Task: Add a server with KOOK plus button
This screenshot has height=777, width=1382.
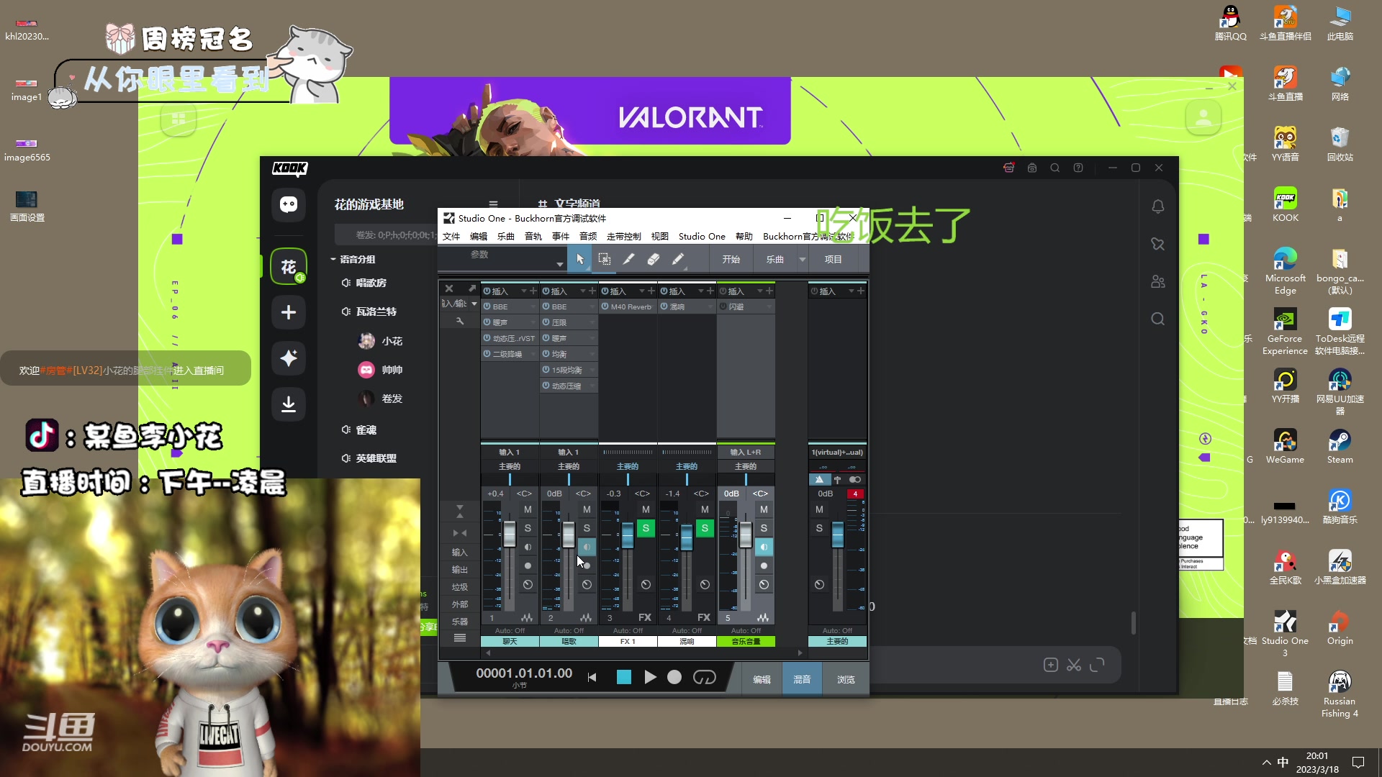Action: coord(289,312)
